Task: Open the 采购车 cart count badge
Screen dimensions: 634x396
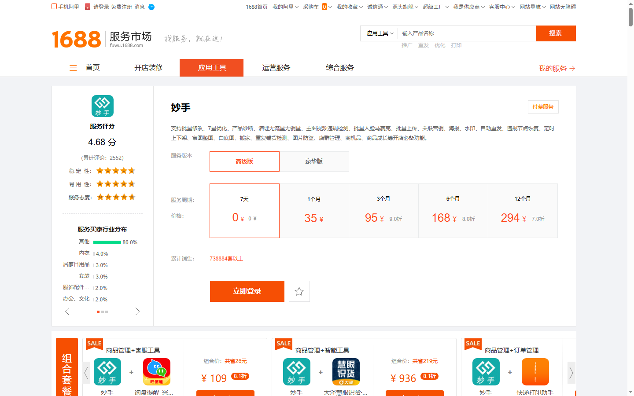Action: pyautogui.click(x=324, y=7)
